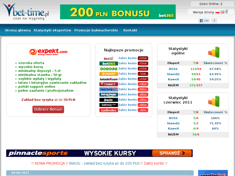Image resolution: width=235 pixels, height=176 pixels.
Task: Click the SPRAWDŹ button on pinnacle banner
Action: tap(172, 153)
